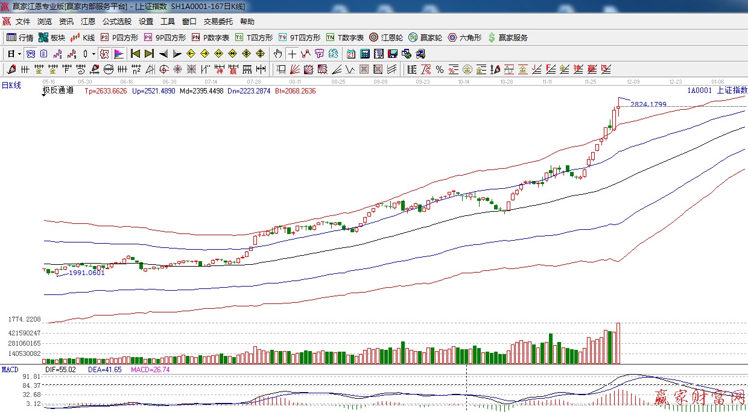Toggle the crosshair cursor tool
The image size is (748, 412).
(x=292, y=54)
